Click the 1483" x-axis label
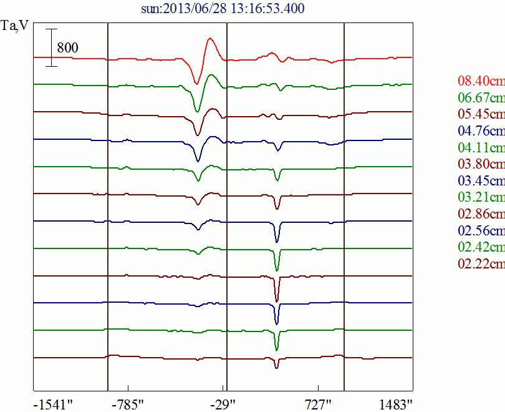 (x=396, y=405)
